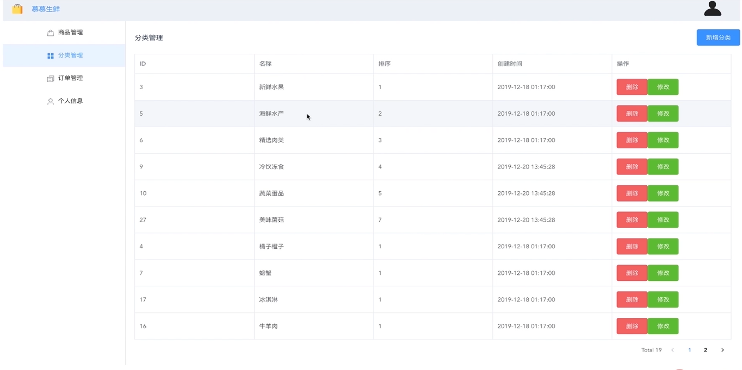Viewport: 742px width, 370px height.
Task: Click the 个人信息 person icon in sidebar
Action: click(51, 101)
